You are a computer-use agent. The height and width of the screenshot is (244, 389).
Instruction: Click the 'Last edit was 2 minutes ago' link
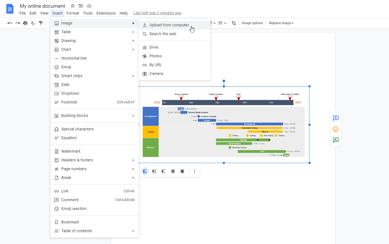(157, 13)
